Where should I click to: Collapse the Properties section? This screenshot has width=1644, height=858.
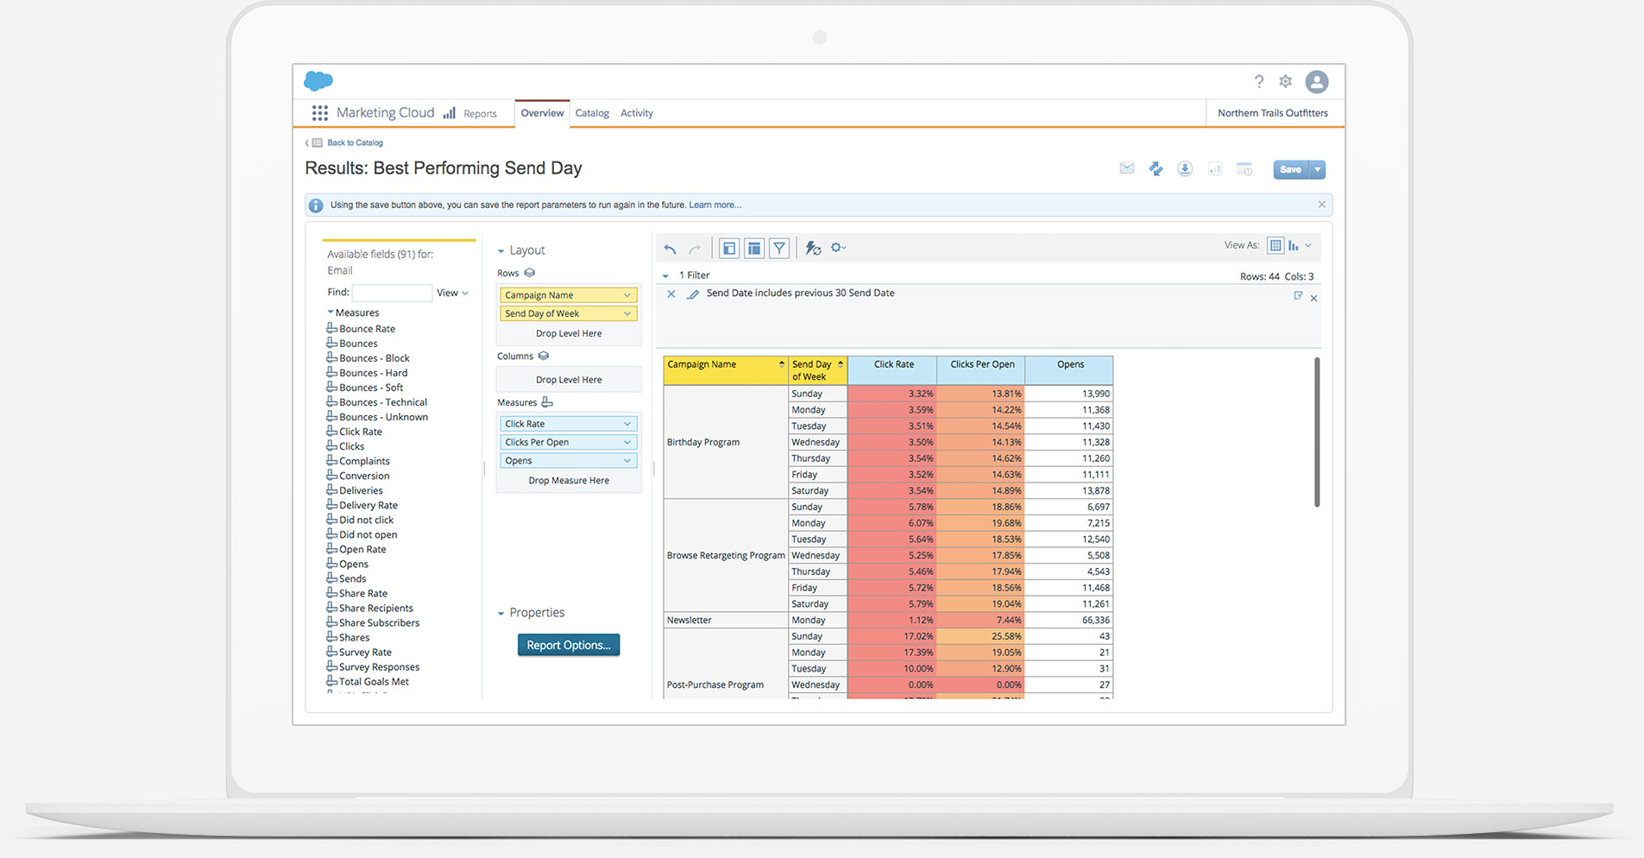click(501, 614)
